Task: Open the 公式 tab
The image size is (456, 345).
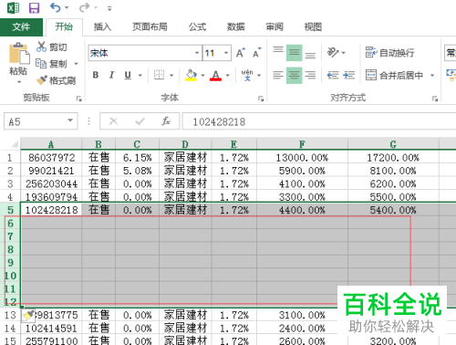Action: point(197,27)
